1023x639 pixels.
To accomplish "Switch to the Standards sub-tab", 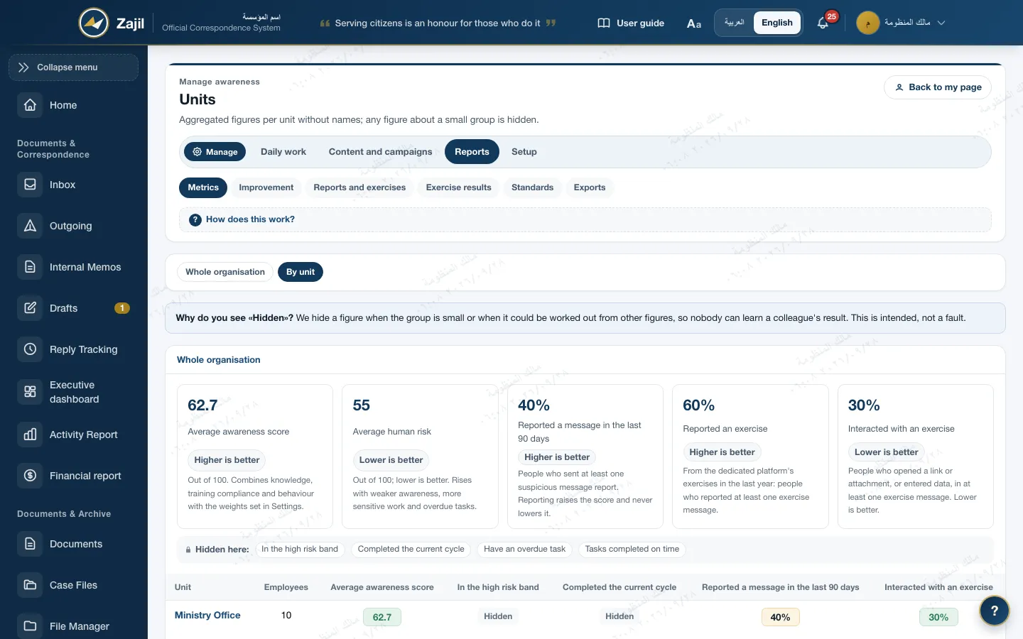I will 532,187.
